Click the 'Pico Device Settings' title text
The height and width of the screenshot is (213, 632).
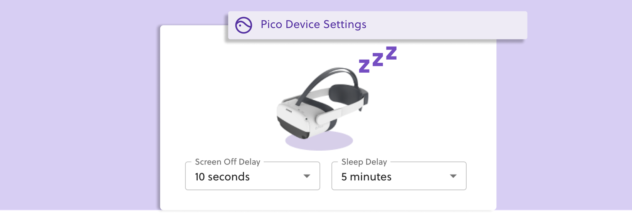[x=313, y=25]
